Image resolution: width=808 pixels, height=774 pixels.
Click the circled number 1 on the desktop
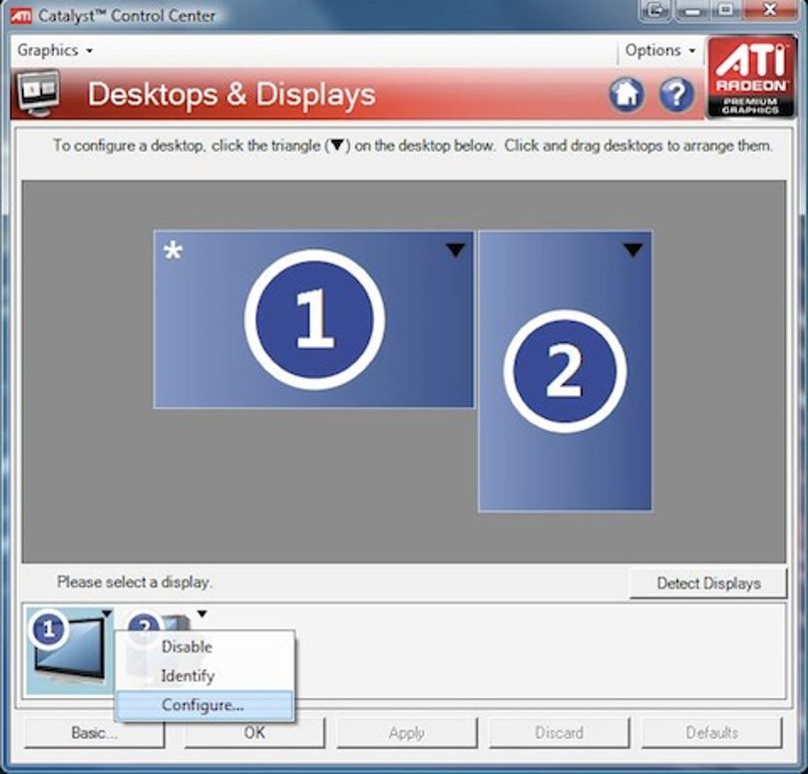(314, 319)
